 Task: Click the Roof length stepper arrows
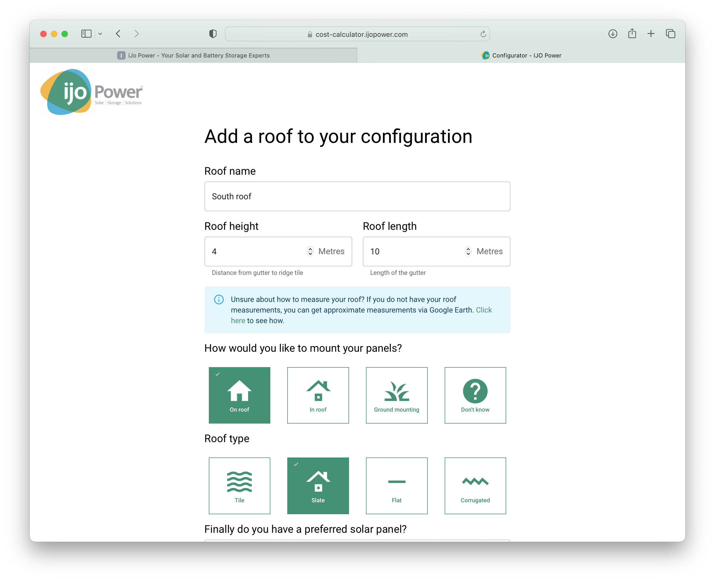pyautogui.click(x=468, y=251)
